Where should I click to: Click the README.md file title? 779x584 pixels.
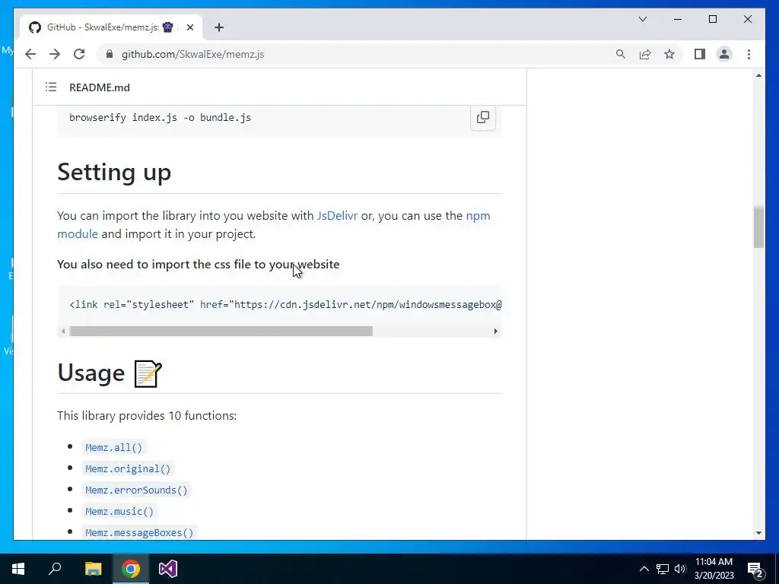(x=100, y=87)
